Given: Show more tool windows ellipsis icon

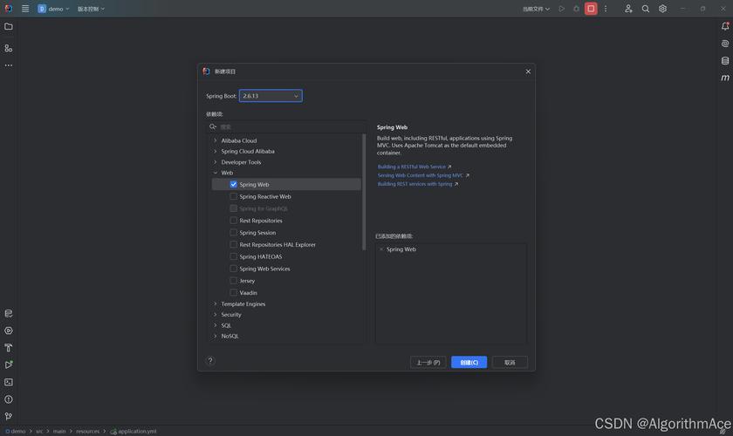Looking at the screenshot, I should (x=9, y=65).
